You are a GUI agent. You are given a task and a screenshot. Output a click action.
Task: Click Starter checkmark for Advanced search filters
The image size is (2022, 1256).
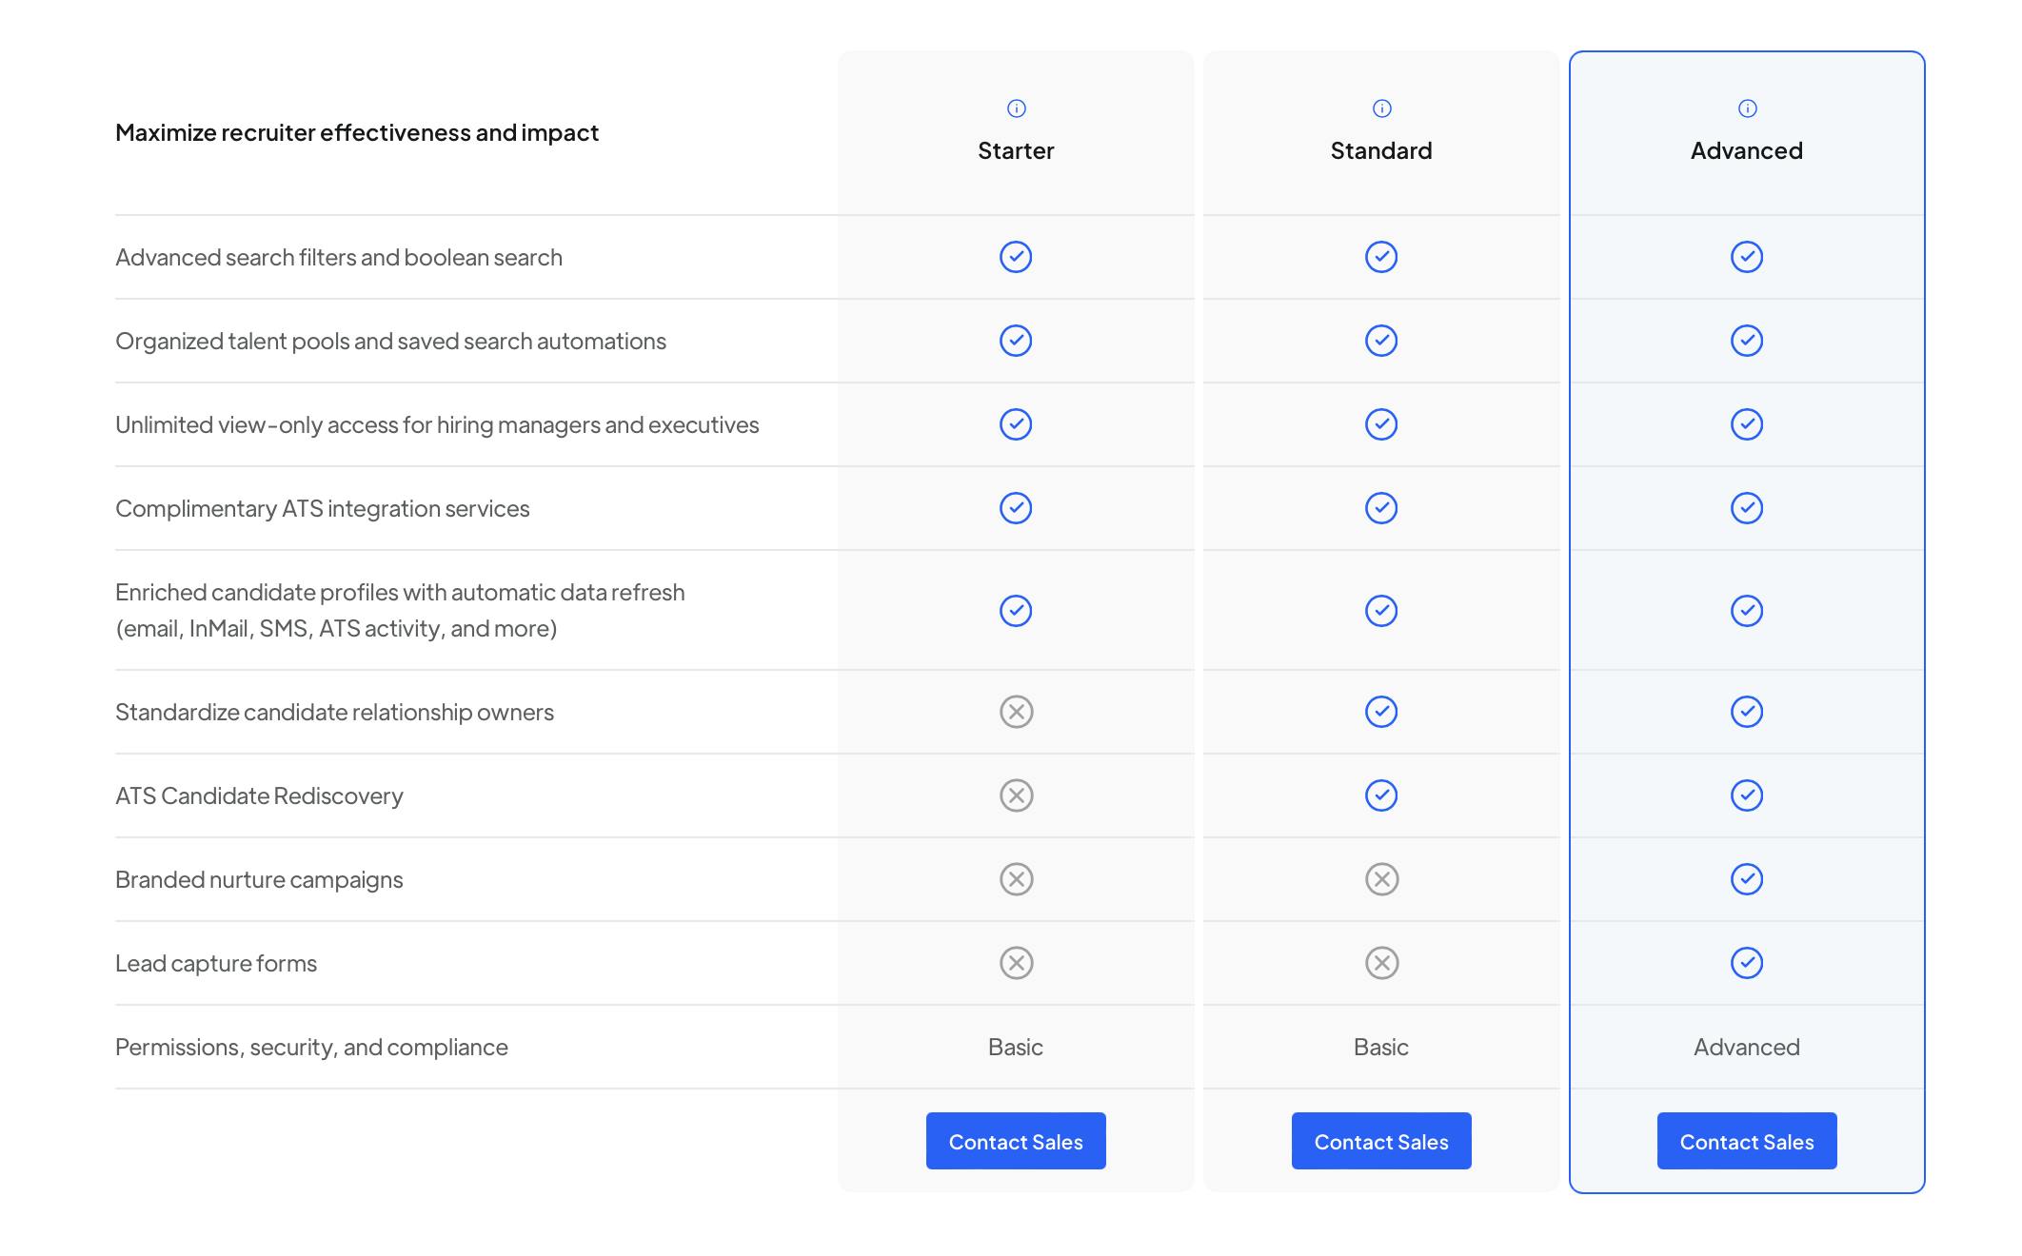coord(1016,257)
